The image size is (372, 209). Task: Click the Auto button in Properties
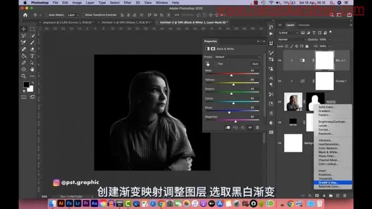coord(255,64)
